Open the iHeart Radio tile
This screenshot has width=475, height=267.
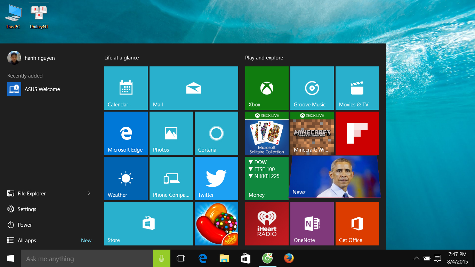[267, 224]
